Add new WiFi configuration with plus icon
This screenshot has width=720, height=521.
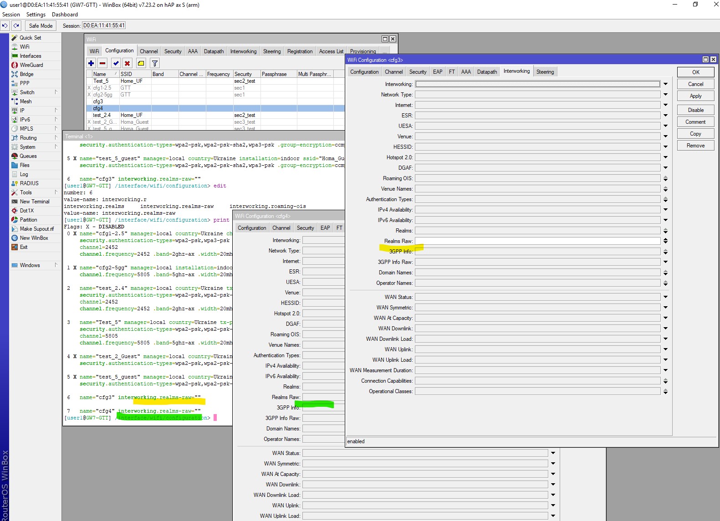tap(91, 63)
